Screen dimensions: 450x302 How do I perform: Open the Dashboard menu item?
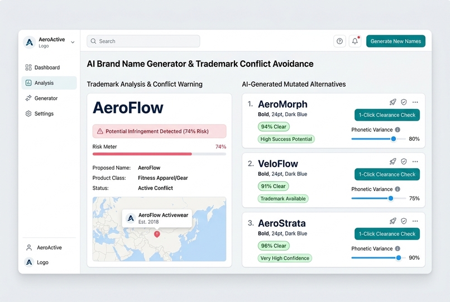(49, 68)
